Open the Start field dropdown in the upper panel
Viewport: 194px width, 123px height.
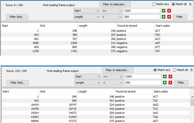[98, 11]
